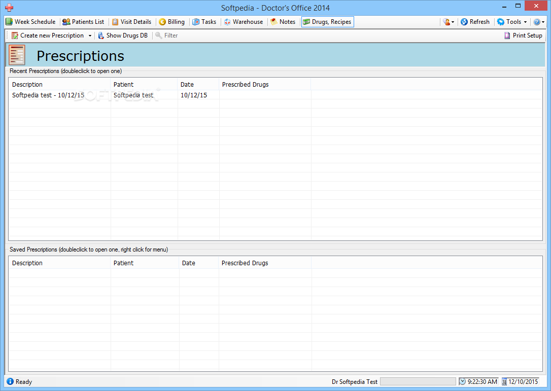
Task: Click the Patients List people icon
Action: [66, 22]
